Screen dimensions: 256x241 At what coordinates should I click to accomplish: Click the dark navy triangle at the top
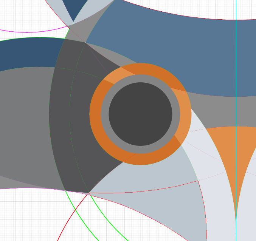coord(73,8)
